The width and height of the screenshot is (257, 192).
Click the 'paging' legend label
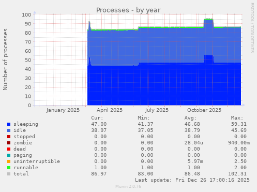point(23,155)
